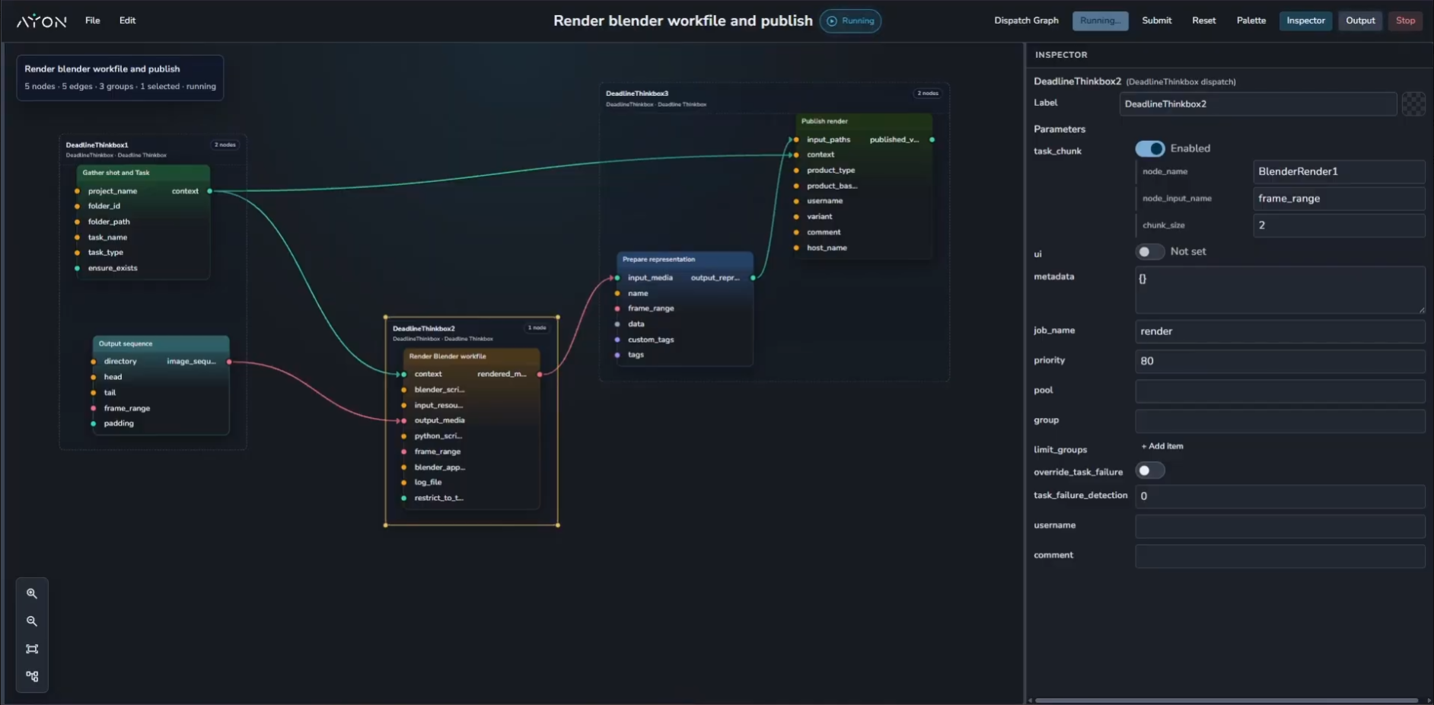Viewport: 1434px width, 705px height.
Task: Select the DeadlineThinkbox3 group title
Action: pyautogui.click(x=637, y=94)
